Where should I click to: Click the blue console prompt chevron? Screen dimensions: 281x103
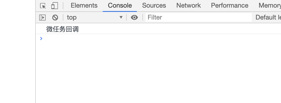[x=41, y=38]
